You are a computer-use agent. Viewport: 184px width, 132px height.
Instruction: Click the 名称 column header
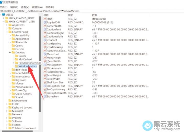pos(46,15)
